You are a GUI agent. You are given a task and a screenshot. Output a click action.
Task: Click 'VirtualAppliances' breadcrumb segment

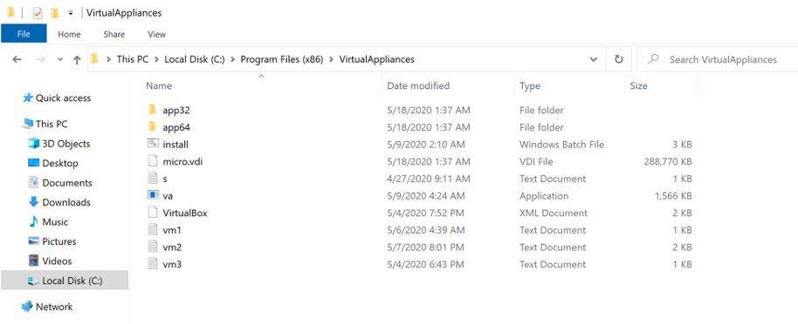pyautogui.click(x=376, y=59)
